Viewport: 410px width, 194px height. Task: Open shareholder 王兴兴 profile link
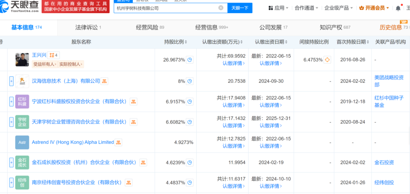[39, 55]
